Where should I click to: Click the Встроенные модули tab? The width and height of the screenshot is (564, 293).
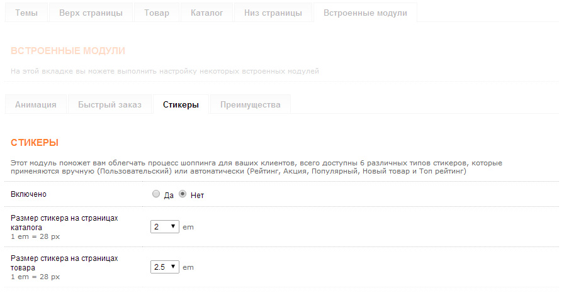point(364,13)
